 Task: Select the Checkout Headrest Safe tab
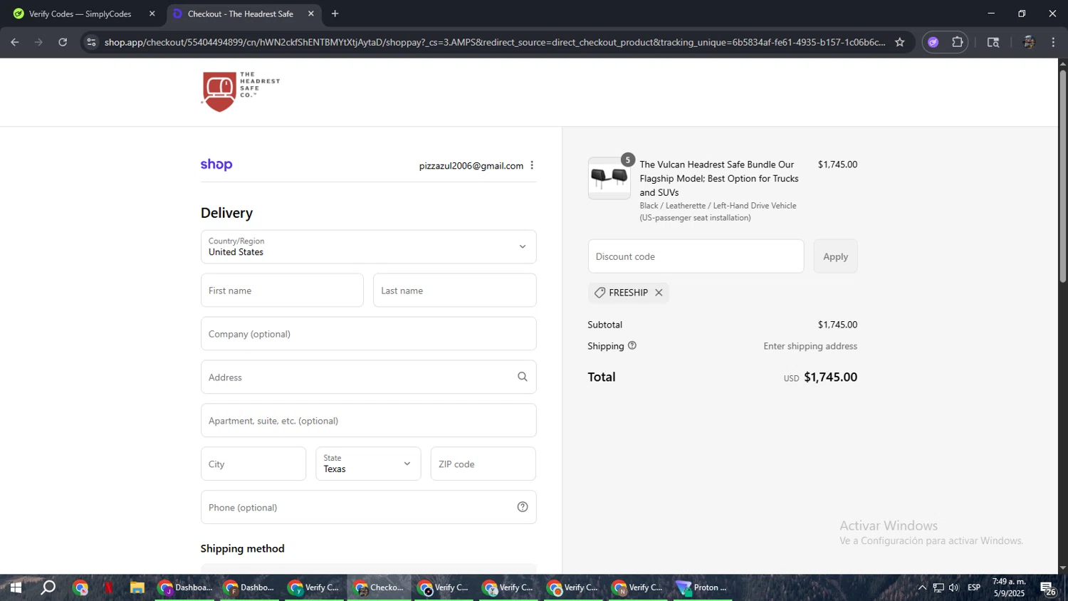click(x=244, y=14)
